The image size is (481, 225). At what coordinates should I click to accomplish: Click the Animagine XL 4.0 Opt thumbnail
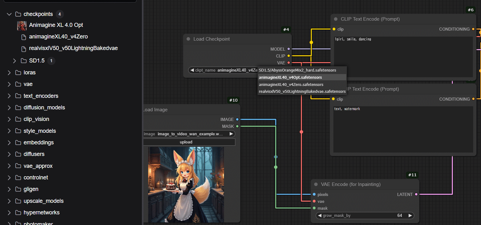[22, 25]
